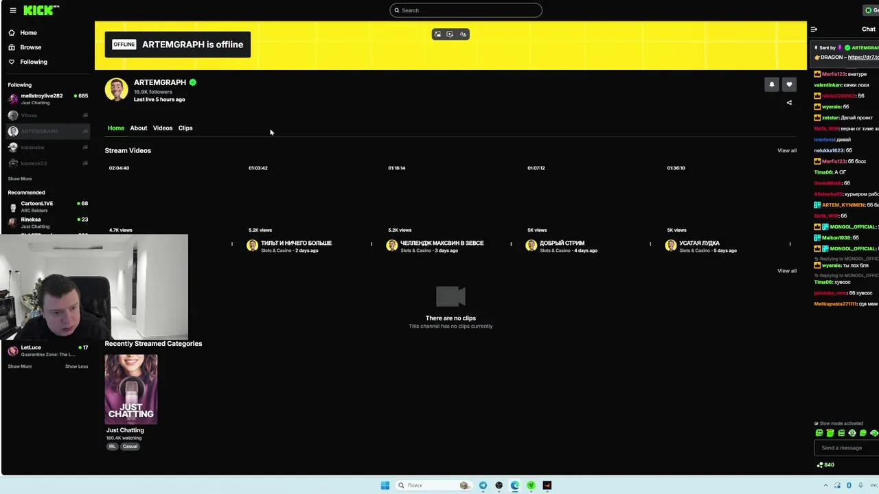Focus the Send a message chat field

tap(847, 448)
